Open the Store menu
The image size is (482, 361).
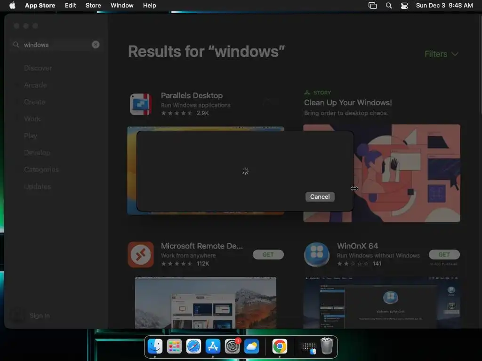93,5
